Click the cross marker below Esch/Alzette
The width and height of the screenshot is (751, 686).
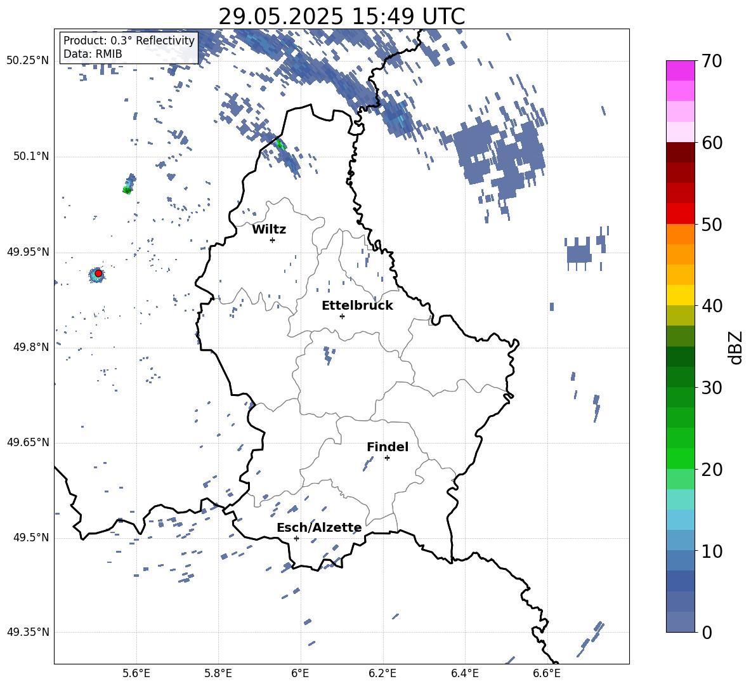click(x=296, y=538)
